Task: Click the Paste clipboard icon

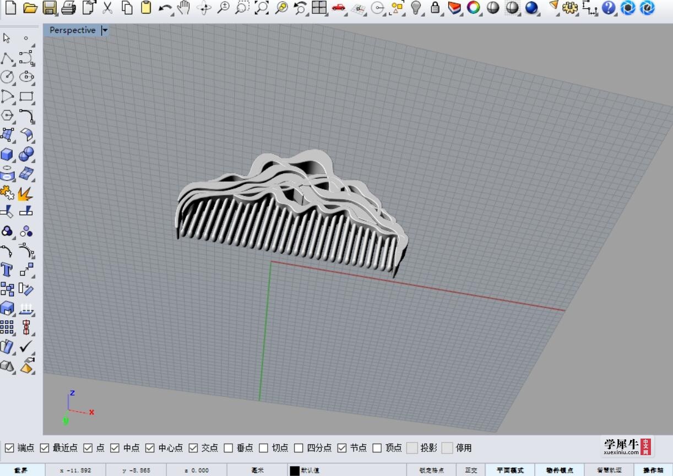Action: pos(146,8)
